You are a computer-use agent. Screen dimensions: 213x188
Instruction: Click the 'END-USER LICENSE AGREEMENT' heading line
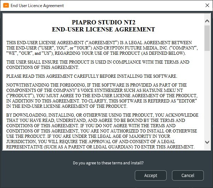click(103, 29)
